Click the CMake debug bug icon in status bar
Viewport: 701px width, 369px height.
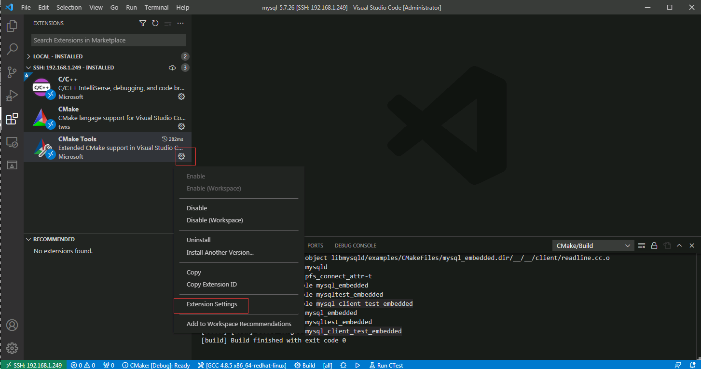click(x=344, y=365)
